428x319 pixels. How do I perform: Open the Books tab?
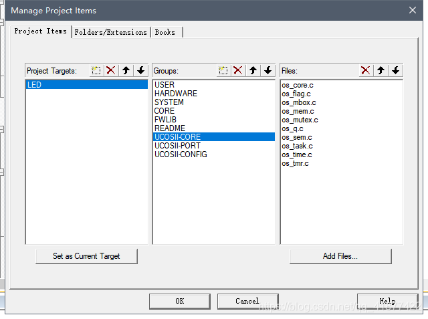click(165, 32)
